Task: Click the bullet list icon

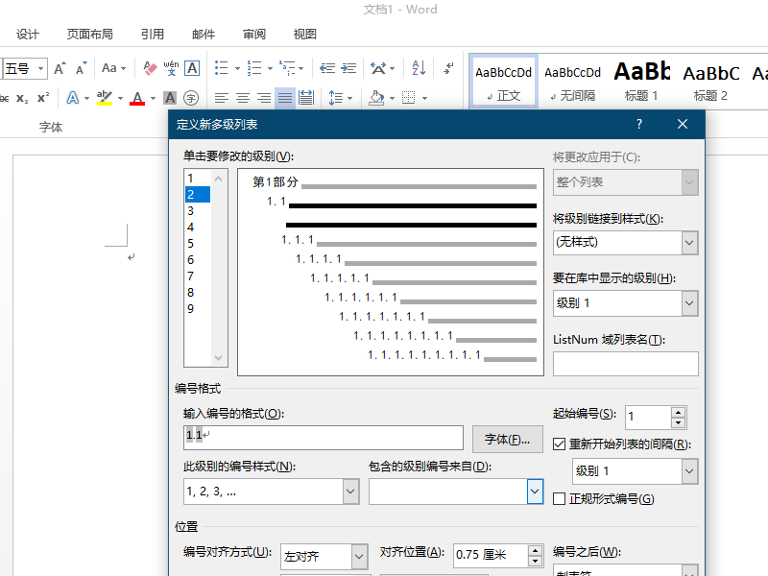Action: [222, 68]
